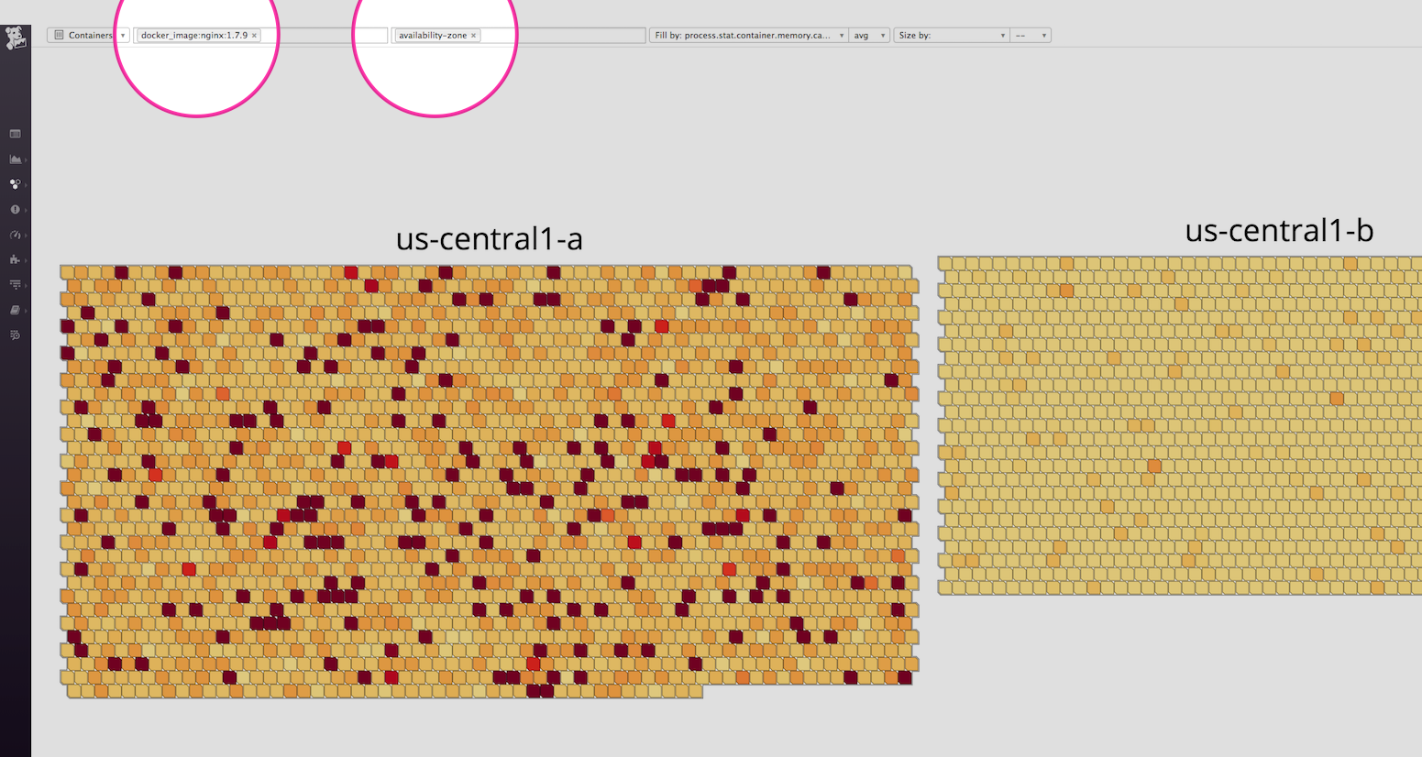Click the us-central1-b group title
The height and width of the screenshot is (757, 1422).
click(1278, 231)
